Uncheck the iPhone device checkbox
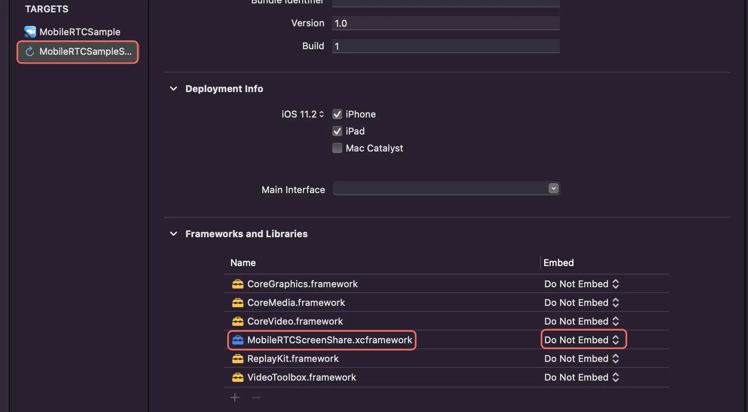The image size is (748, 412). (x=337, y=114)
